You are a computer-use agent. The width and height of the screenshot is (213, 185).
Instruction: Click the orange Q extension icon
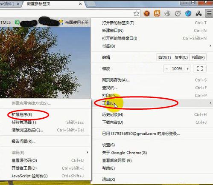click(147, 14)
